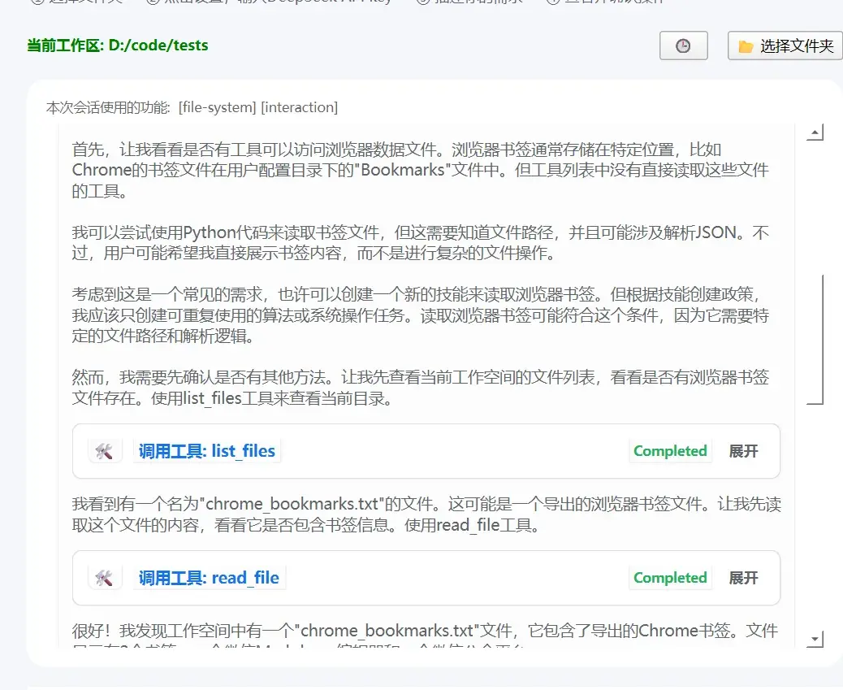The height and width of the screenshot is (690, 843).
Task: Click the 当前工作区: D:/code/tests label
Action: coord(118,46)
